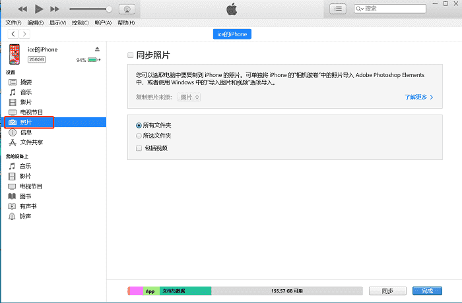Tick the 包括视频 checkbox

[x=139, y=148]
